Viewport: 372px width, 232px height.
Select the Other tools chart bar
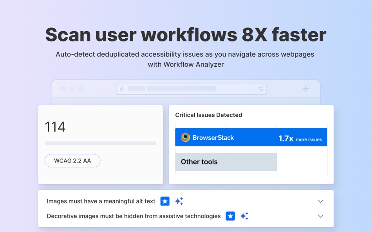pyautogui.click(x=226, y=162)
